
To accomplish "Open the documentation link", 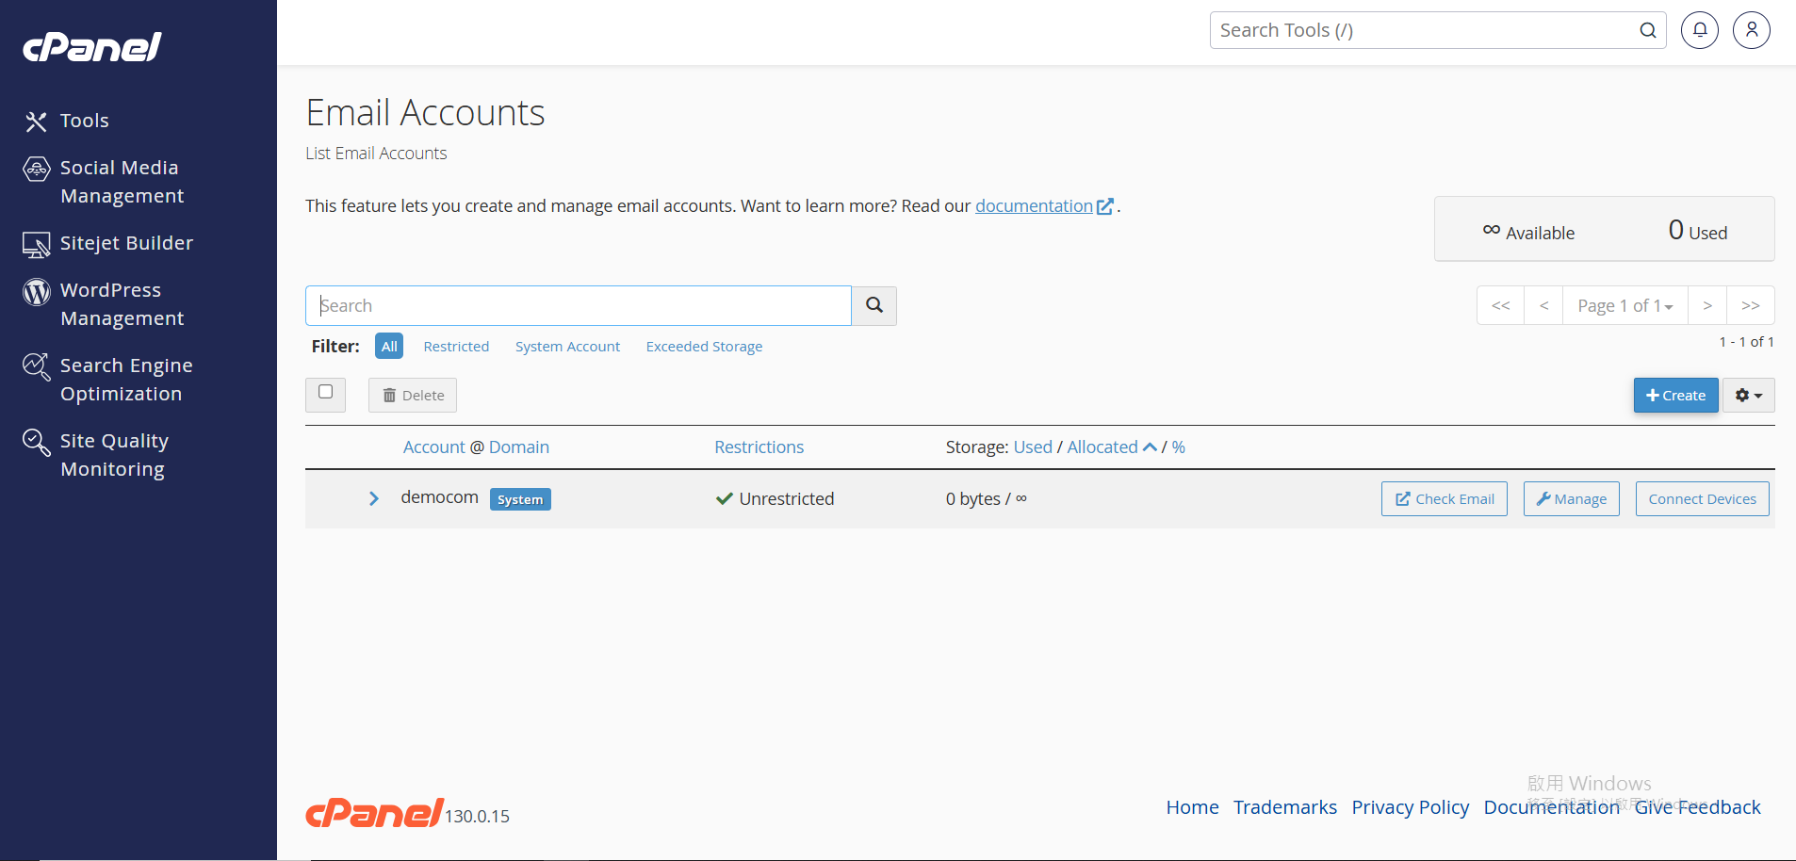I will [x=1034, y=206].
